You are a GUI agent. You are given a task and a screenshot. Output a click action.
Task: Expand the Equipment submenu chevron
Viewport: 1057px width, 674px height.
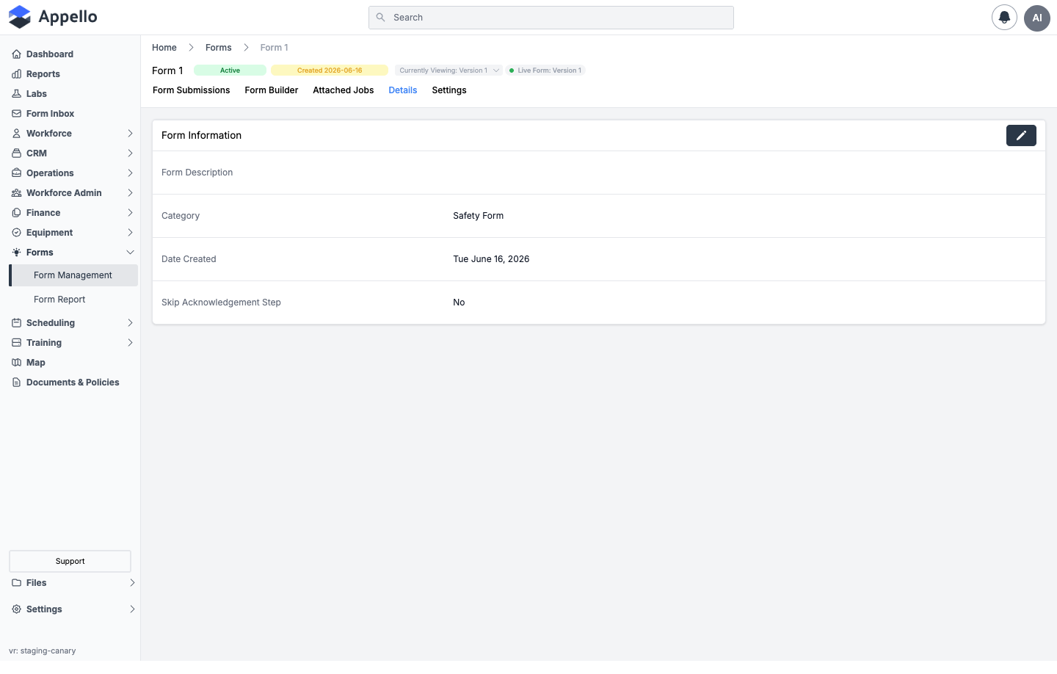click(130, 233)
